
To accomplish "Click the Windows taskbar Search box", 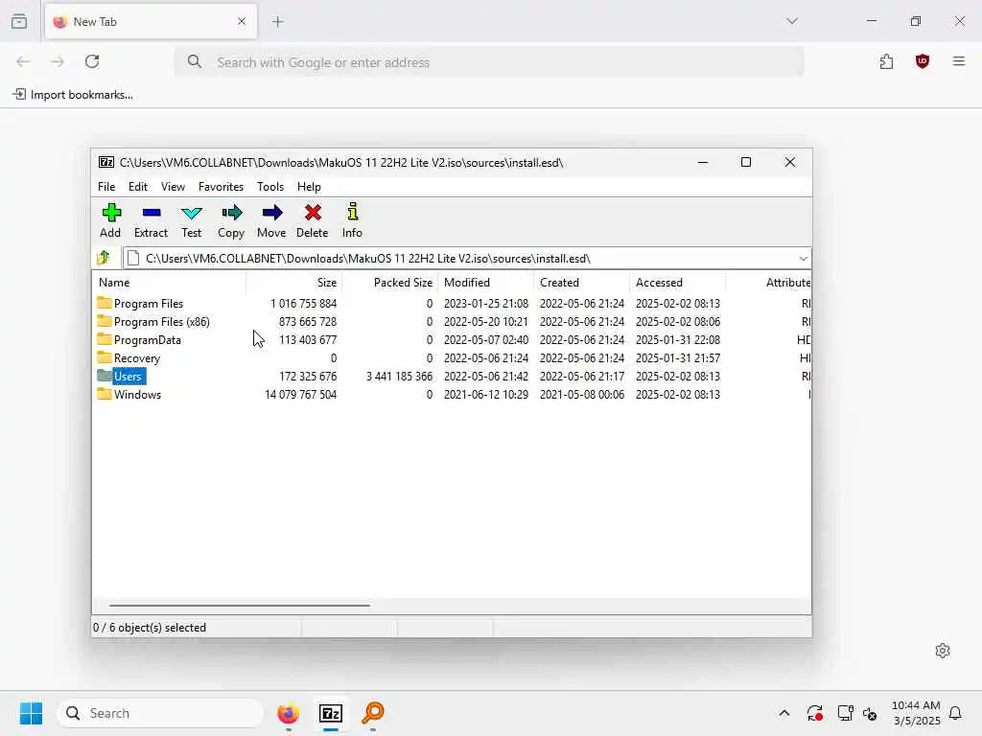I will pos(160,713).
